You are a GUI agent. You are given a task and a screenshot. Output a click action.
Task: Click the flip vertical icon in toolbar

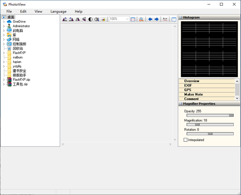[84, 19]
